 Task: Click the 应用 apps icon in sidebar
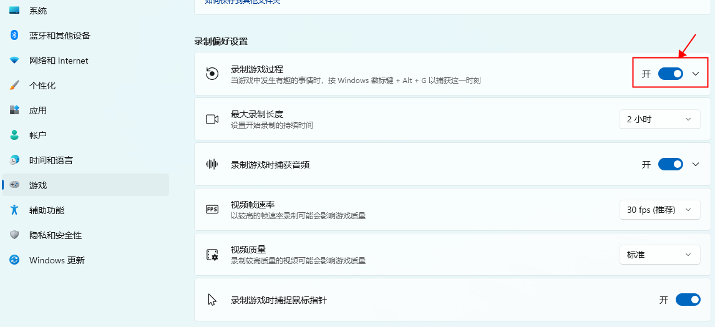[14, 110]
